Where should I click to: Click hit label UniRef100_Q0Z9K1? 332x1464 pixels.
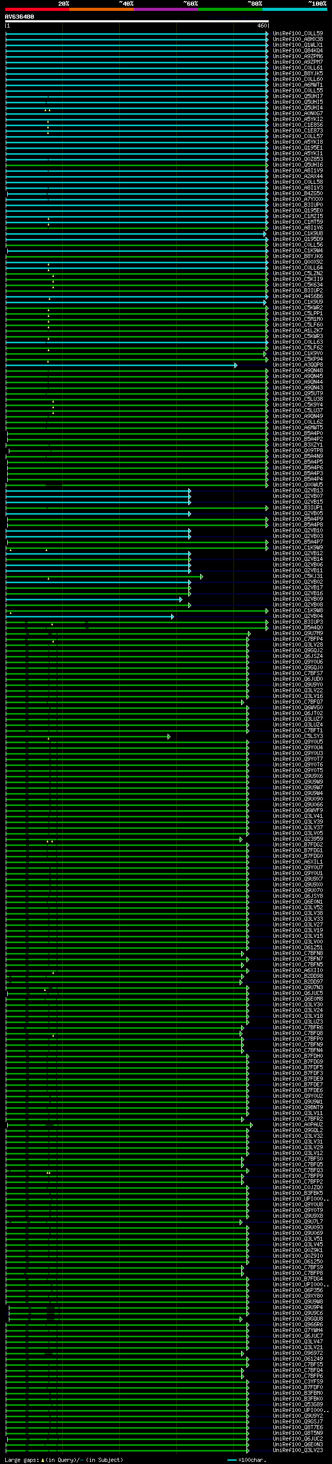pyautogui.click(x=298, y=1251)
